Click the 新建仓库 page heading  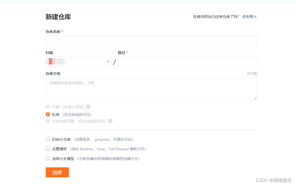point(58,17)
